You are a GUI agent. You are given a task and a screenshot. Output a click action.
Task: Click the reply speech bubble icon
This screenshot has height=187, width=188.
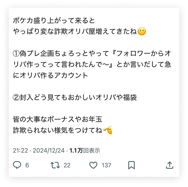pos(17,165)
